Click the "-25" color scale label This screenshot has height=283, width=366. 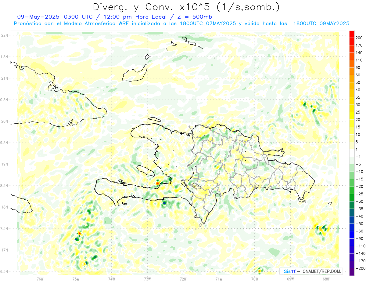tap(360, 194)
